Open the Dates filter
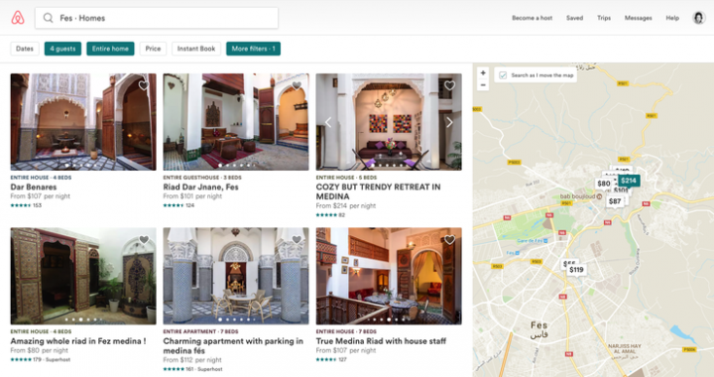This screenshot has width=714, height=377. click(x=25, y=49)
